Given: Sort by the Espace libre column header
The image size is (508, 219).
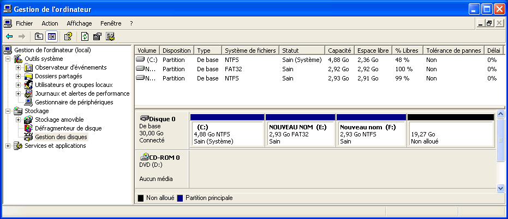Looking at the screenshot, I should 373,51.
